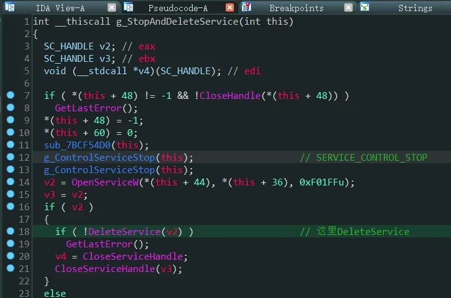Click the IDA View-A tab icon

point(10,7)
